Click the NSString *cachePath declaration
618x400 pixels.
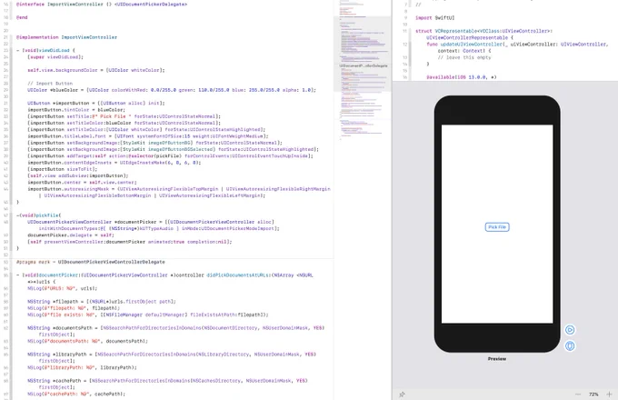(x=167, y=384)
